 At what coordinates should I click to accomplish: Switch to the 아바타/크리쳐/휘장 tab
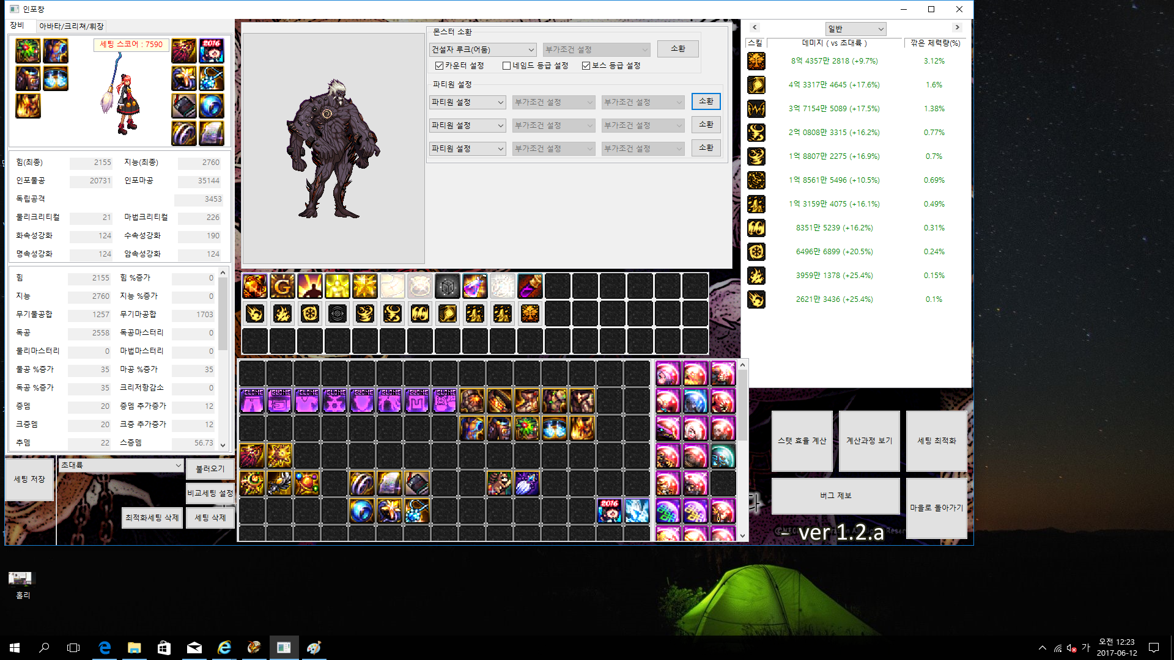click(x=71, y=26)
